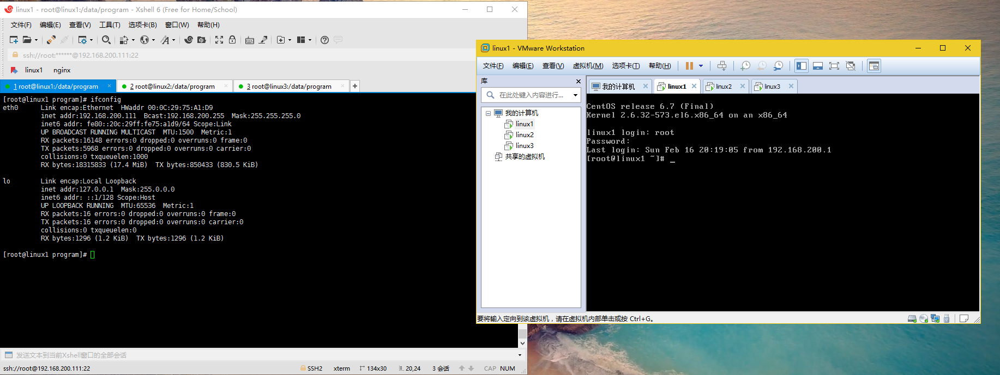This screenshot has height=375, width=1000.
Task: Open the 文件(F) menu in Xshell
Action: coord(21,25)
